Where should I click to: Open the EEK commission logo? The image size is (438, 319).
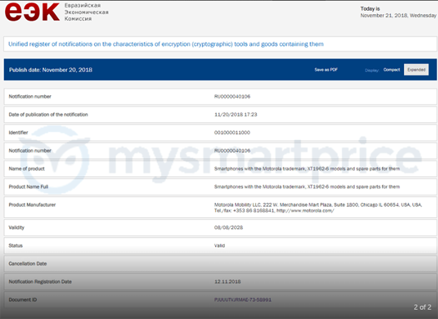coord(32,12)
